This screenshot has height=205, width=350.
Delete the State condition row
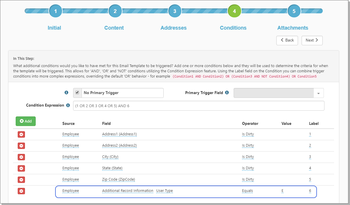click(x=21, y=168)
